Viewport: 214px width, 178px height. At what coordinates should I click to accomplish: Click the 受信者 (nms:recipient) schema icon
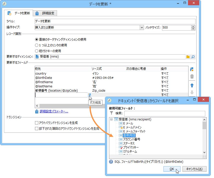pos(116,119)
